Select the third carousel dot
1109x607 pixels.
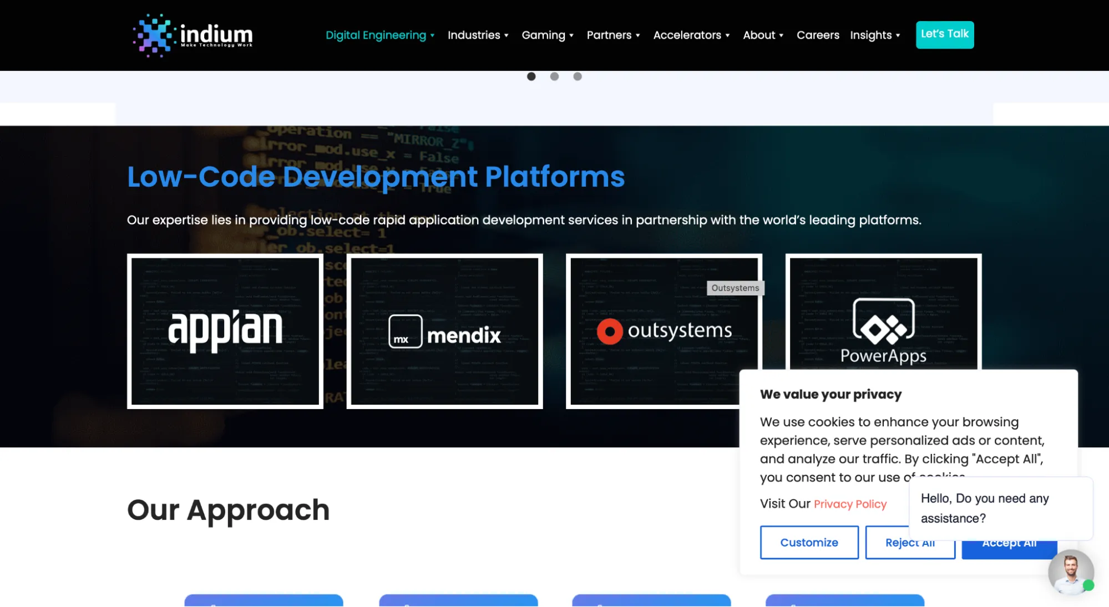point(578,76)
